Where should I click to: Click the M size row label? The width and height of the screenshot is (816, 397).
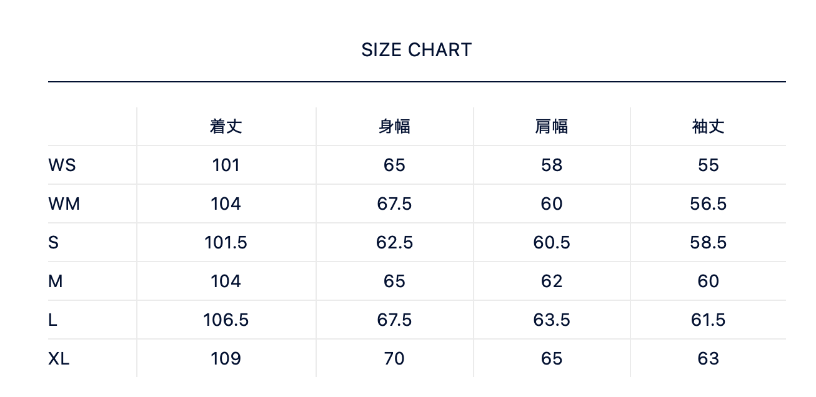(x=56, y=282)
